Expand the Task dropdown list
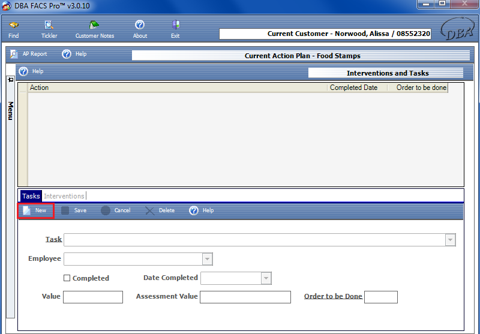Image resolution: width=480 pixels, height=334 pixels. click(x=450, y=240)
